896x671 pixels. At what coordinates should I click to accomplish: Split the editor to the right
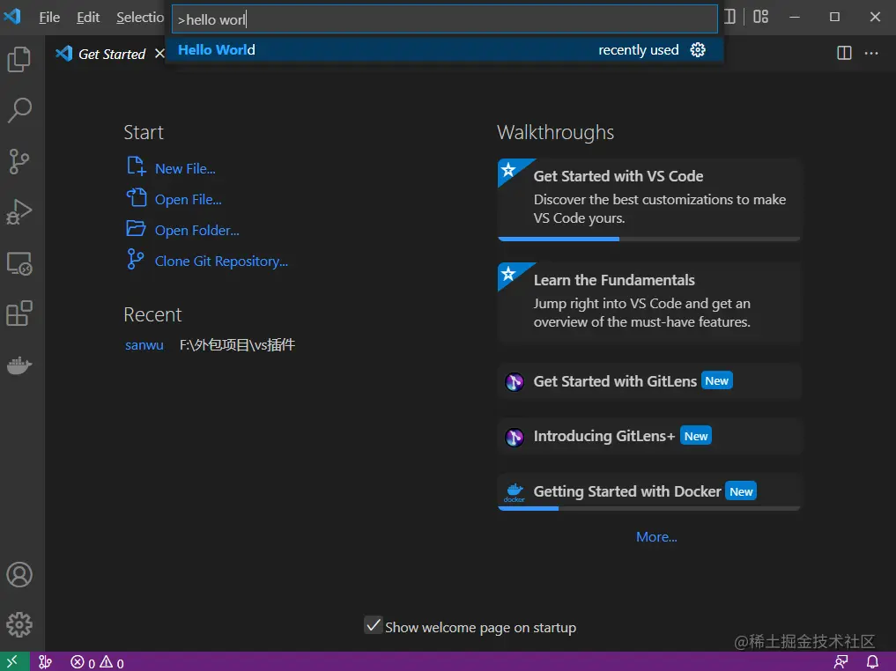[x=844, y=53]
